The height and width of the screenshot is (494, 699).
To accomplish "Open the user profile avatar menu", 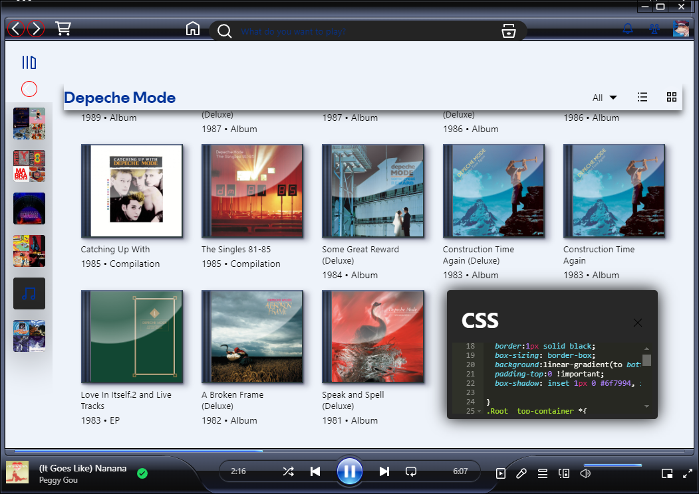I will (680, 29).
